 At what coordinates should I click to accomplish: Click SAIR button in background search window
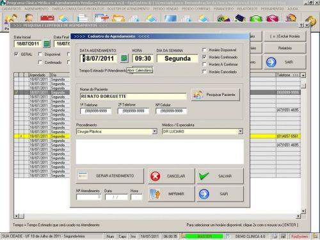coord(285,62)
